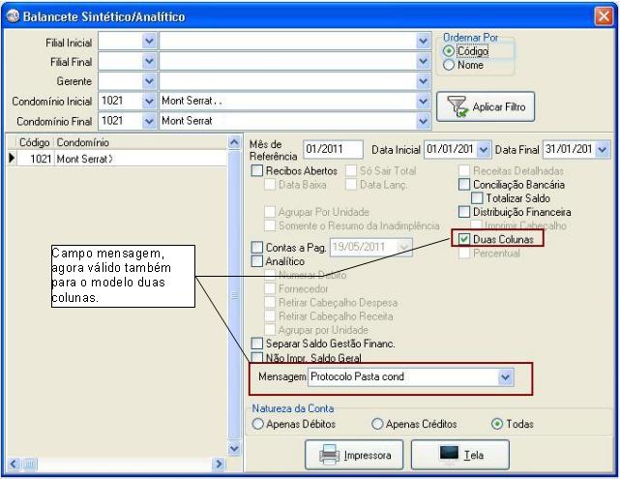This screenshot has width=620, height=479.
Task: Click the app icon in title bar
Action: click(x=12, y=16)
